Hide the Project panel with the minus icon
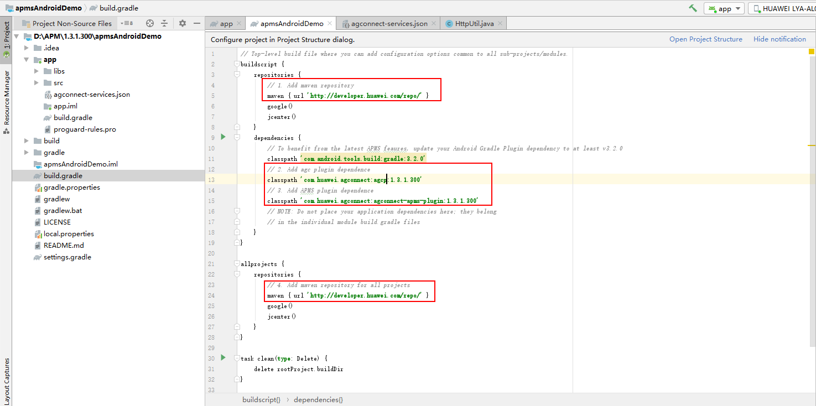Image resolution: width=816 pixels, height=406 pixels. pos(196,23)
